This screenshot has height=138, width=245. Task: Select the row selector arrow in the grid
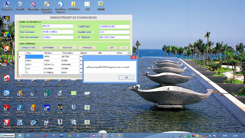click(20, 57)
